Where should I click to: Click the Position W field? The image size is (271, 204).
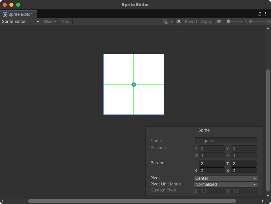[x=212, y=156]
